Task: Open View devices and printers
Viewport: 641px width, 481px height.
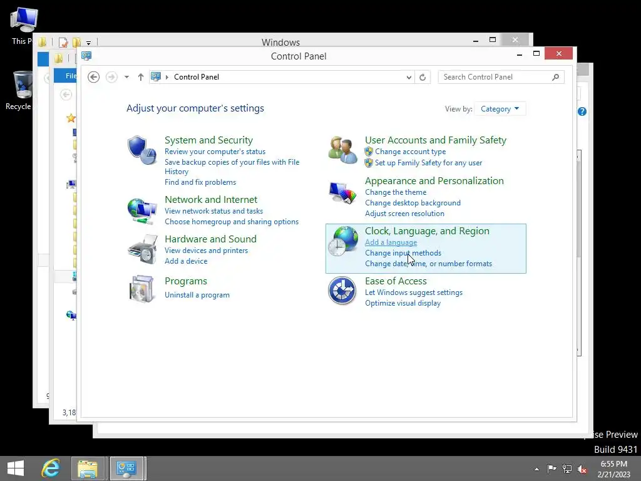Action: tap(207, 251)
